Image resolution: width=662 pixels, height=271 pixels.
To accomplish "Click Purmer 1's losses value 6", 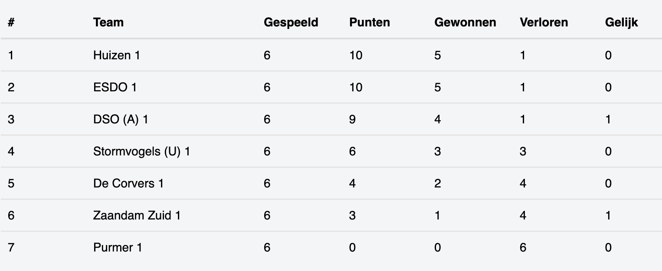I will [x=523, y=248].
